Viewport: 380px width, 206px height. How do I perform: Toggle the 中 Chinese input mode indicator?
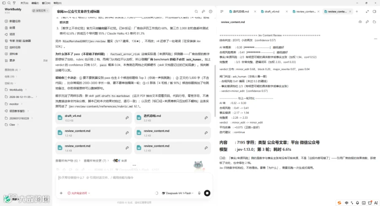click(347, 203)
